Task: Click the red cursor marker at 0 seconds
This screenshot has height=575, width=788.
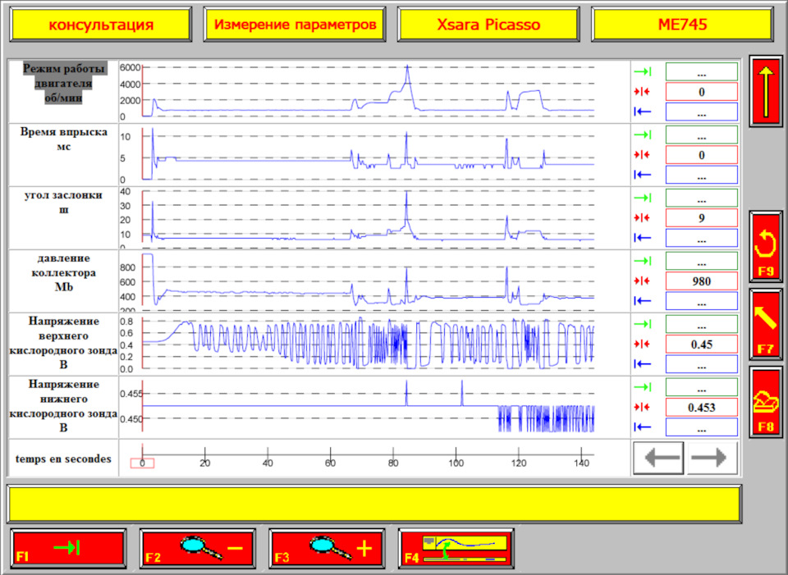Action: [x=142, y=463]
